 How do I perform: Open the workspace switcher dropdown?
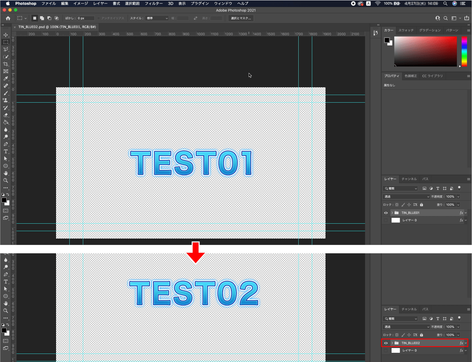(456, 18)
